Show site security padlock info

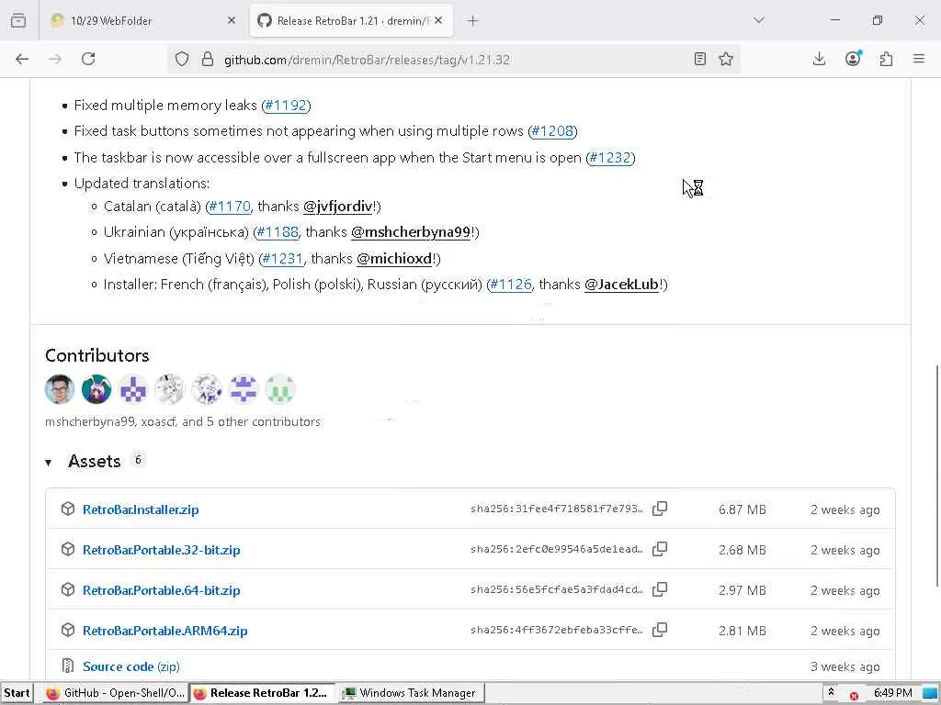click(x=207, y=60)
